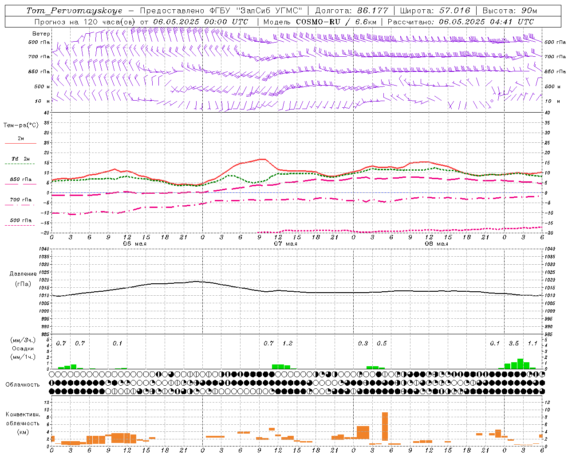The image size is (568, 454).
Task: Click the 'Давление' pressure panel label
Action: point(23,274)
